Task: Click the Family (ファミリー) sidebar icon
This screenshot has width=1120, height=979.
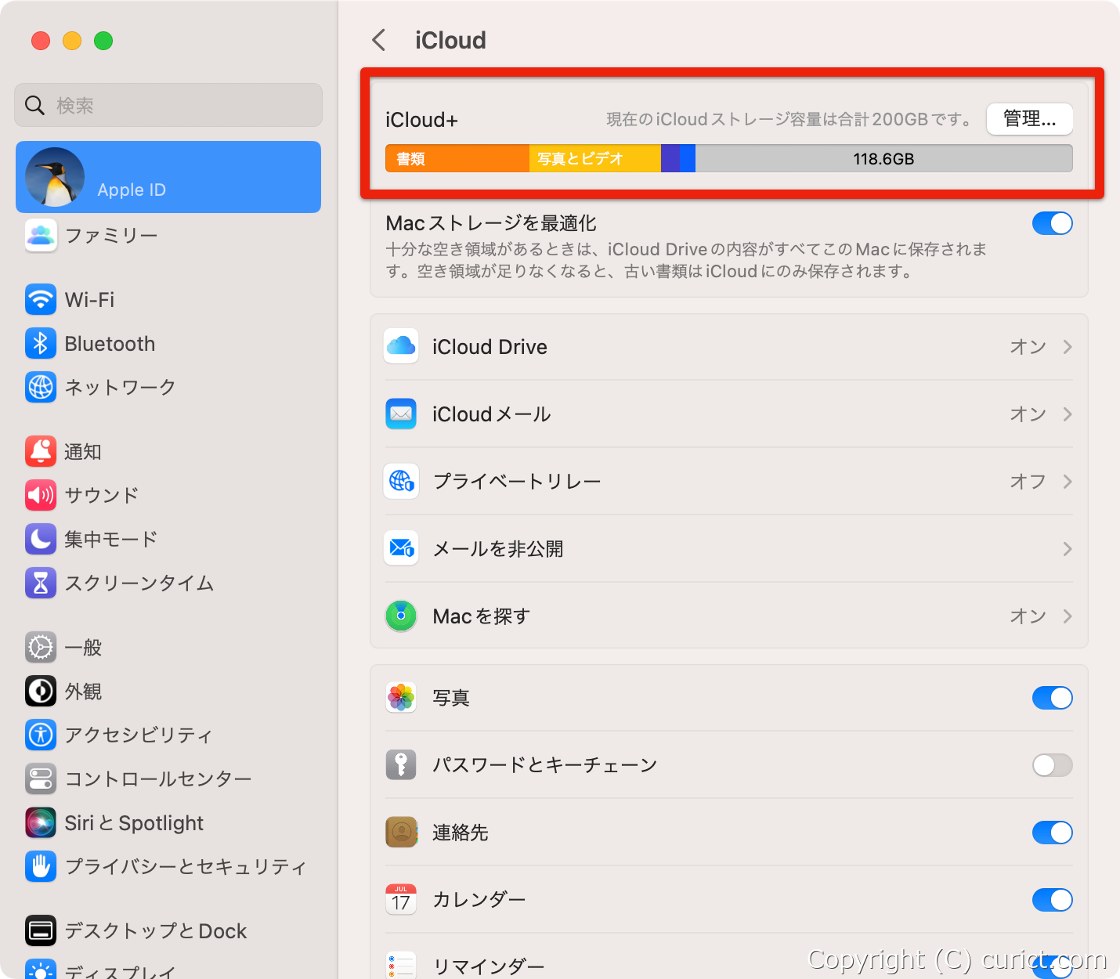Action: tap(41, 235)
